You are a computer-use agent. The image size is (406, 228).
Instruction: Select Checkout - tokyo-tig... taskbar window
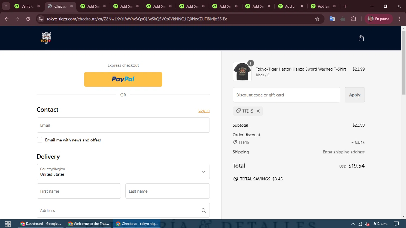coord(137,224)
